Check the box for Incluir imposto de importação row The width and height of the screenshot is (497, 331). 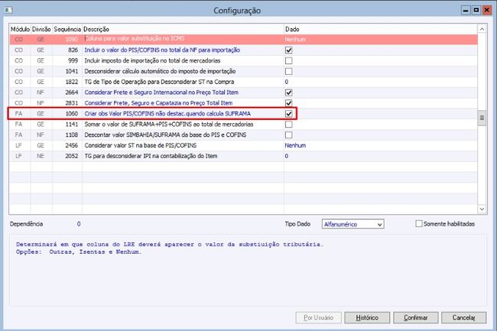click(x=288, y=60)
